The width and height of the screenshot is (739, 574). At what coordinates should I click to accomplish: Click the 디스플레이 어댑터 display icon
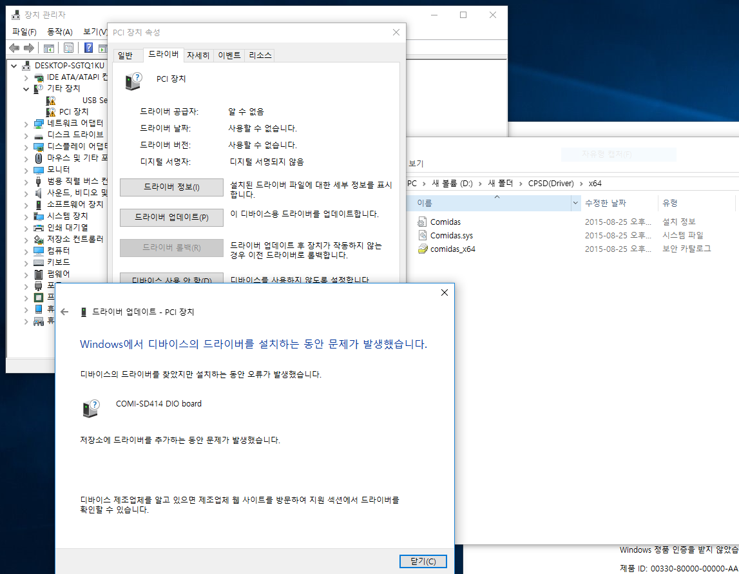(x=39, y=147)
